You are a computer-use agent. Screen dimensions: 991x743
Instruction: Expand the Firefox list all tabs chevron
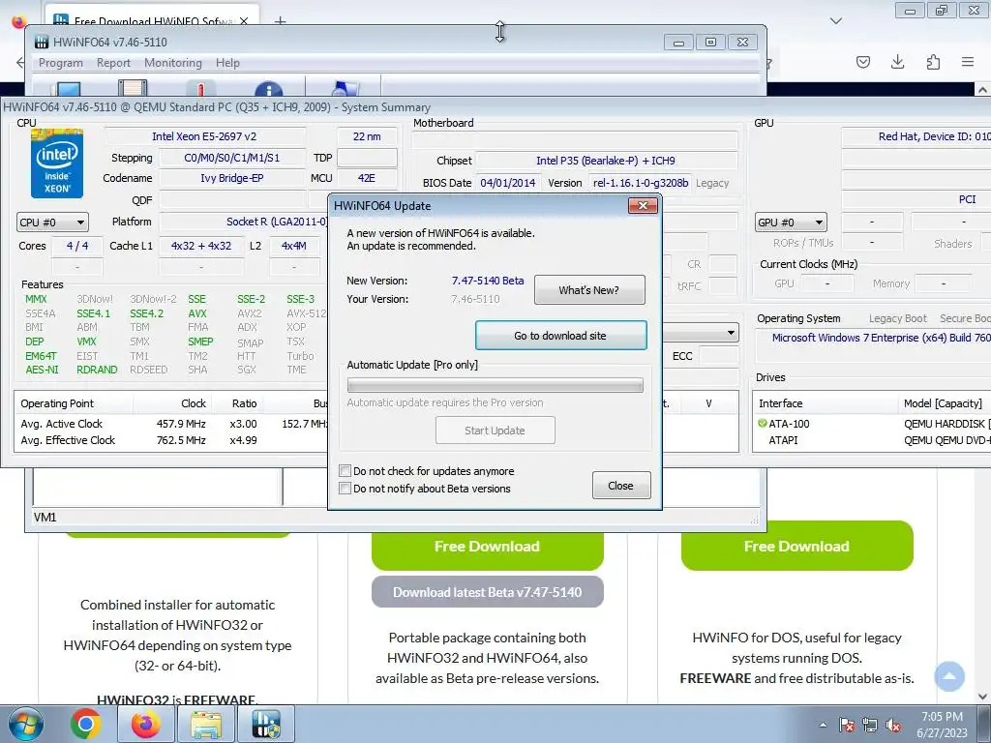835,21
